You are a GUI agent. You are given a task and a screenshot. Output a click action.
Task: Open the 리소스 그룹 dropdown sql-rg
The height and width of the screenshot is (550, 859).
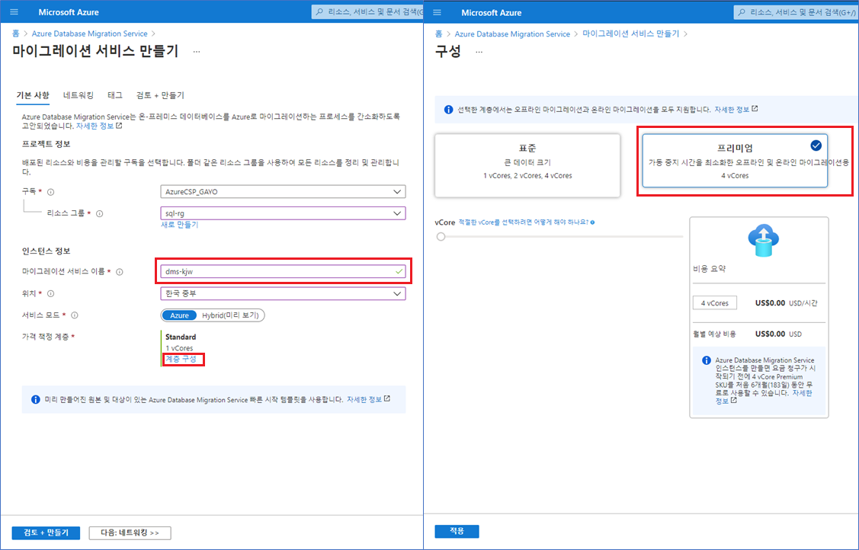283,213
